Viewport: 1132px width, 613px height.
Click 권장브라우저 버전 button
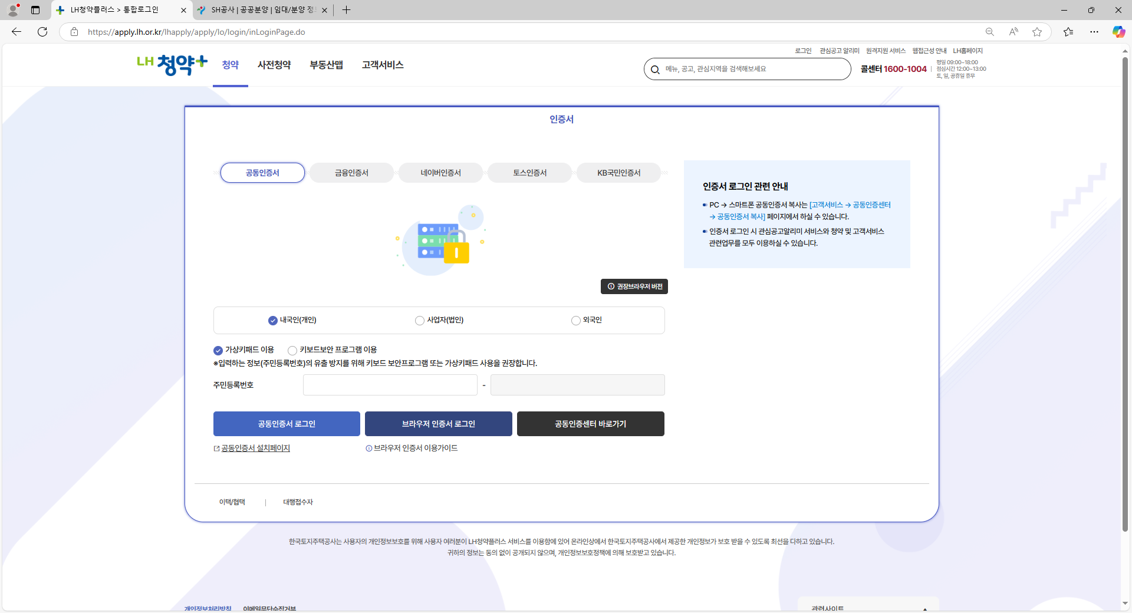pos(634,286)
